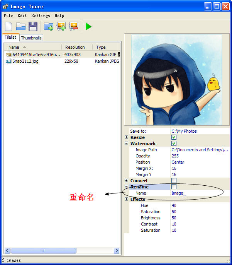
Task: Expand the Effects section
Action: click(x=127, y=199)
